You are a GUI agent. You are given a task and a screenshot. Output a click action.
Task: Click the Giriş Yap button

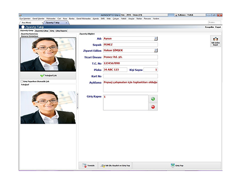tap(177, 165)
